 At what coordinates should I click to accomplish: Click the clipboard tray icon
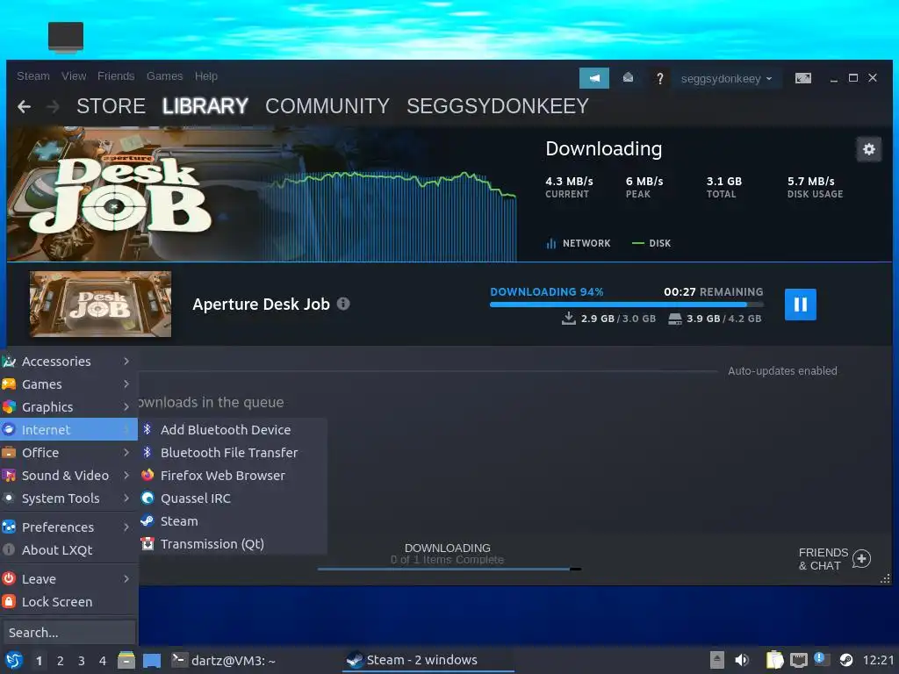pyautogui.click(x=774, y=660)
